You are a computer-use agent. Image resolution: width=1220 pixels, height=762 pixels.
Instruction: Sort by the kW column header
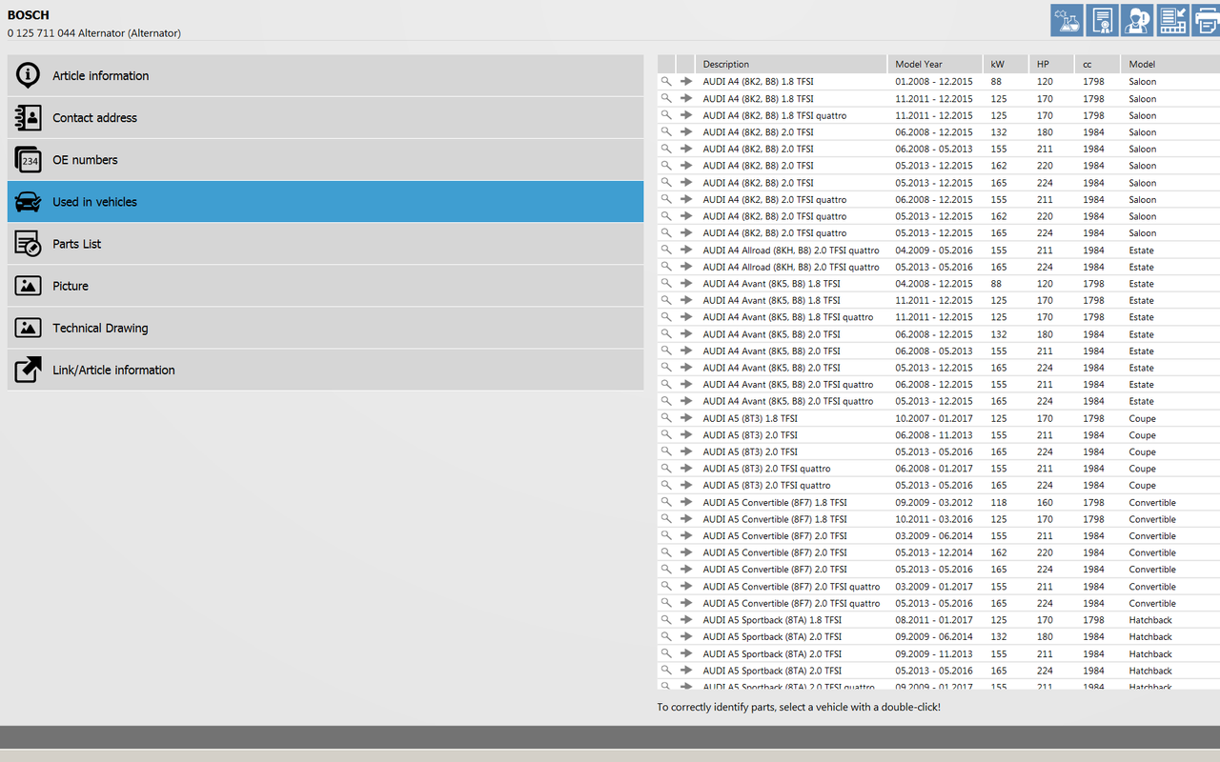point(1006,64)
